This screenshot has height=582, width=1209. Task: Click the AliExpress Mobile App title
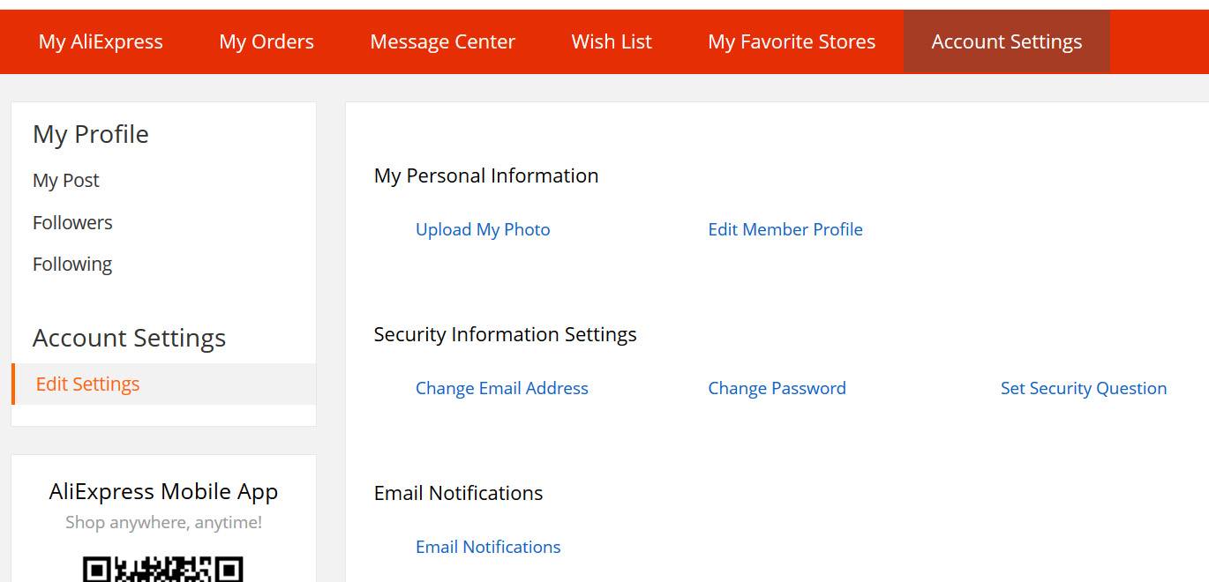tap(163, 491)
